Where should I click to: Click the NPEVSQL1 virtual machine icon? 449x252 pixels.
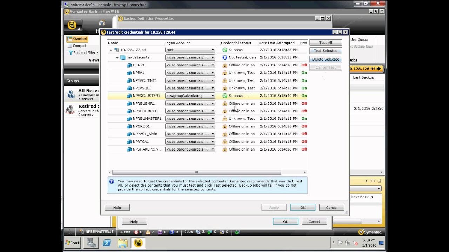[129, 88]
